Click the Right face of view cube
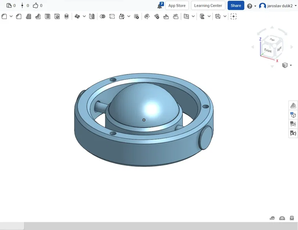This screenshot has height=230, width=298. pos(279,49)
